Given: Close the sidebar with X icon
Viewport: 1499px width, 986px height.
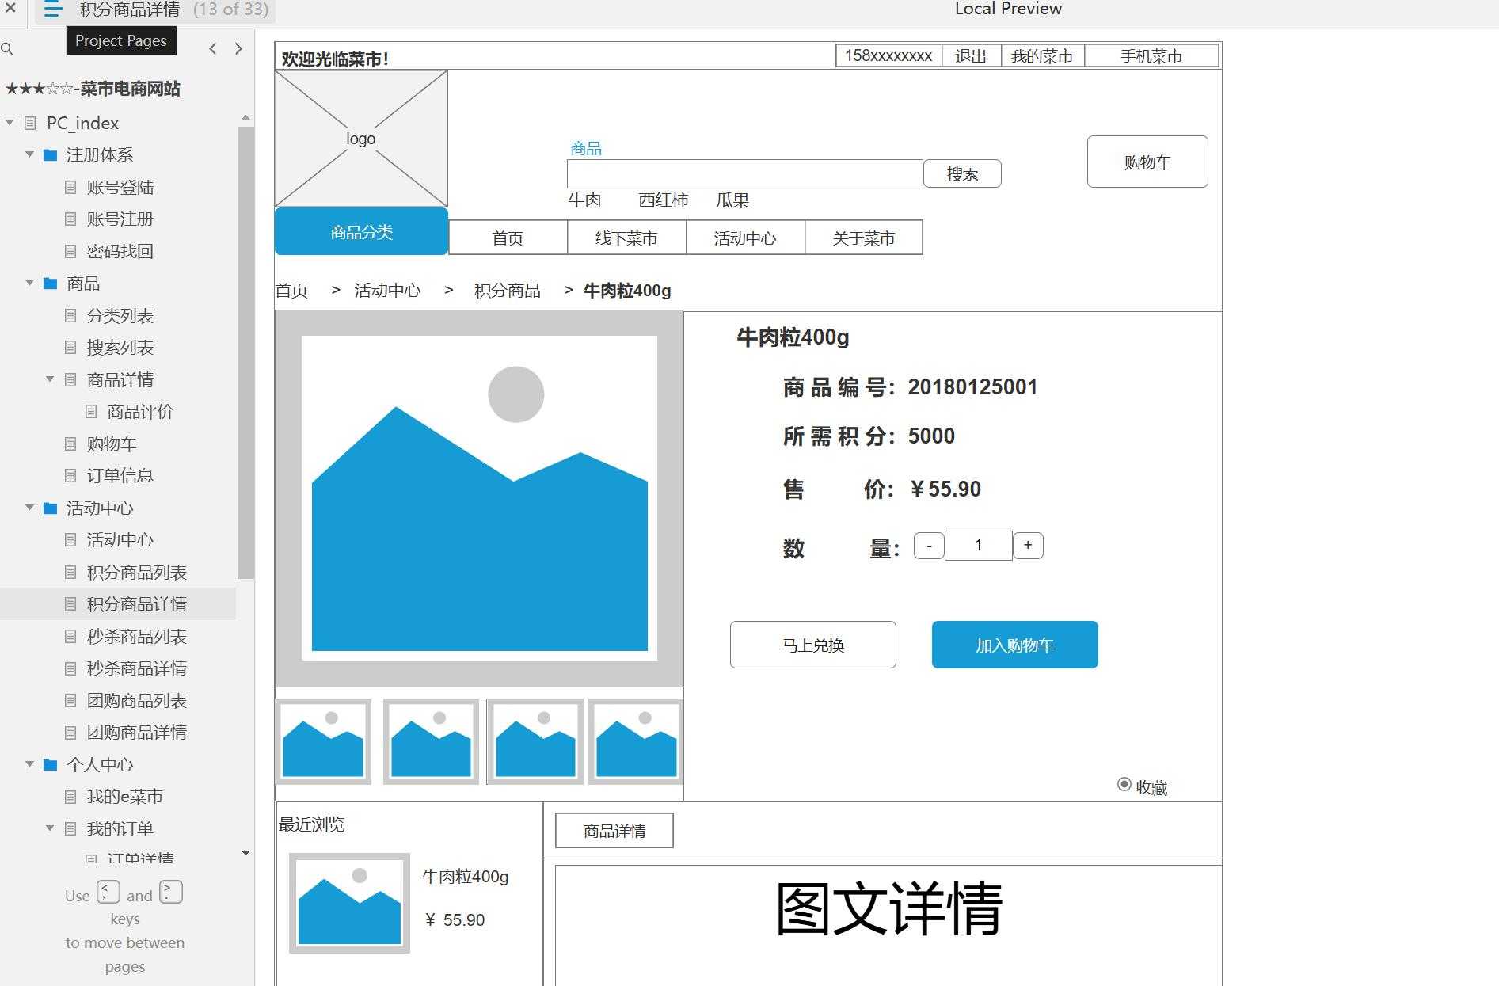Looking at the screenshot, I should click(10, 9).
